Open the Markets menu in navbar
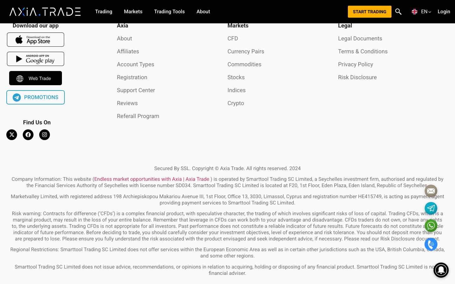 click(133, 12)
